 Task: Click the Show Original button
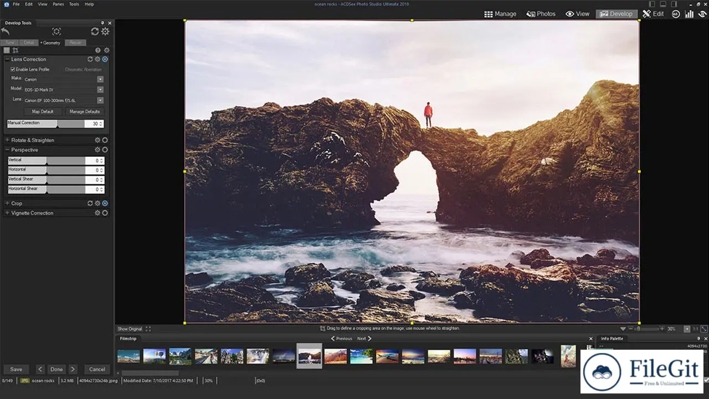coord(130,329)
